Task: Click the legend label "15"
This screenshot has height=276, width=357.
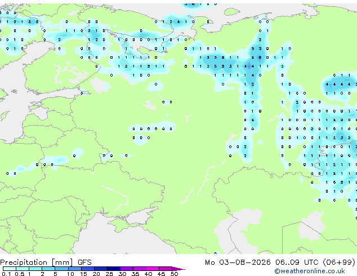Action: tap(83, 274)
